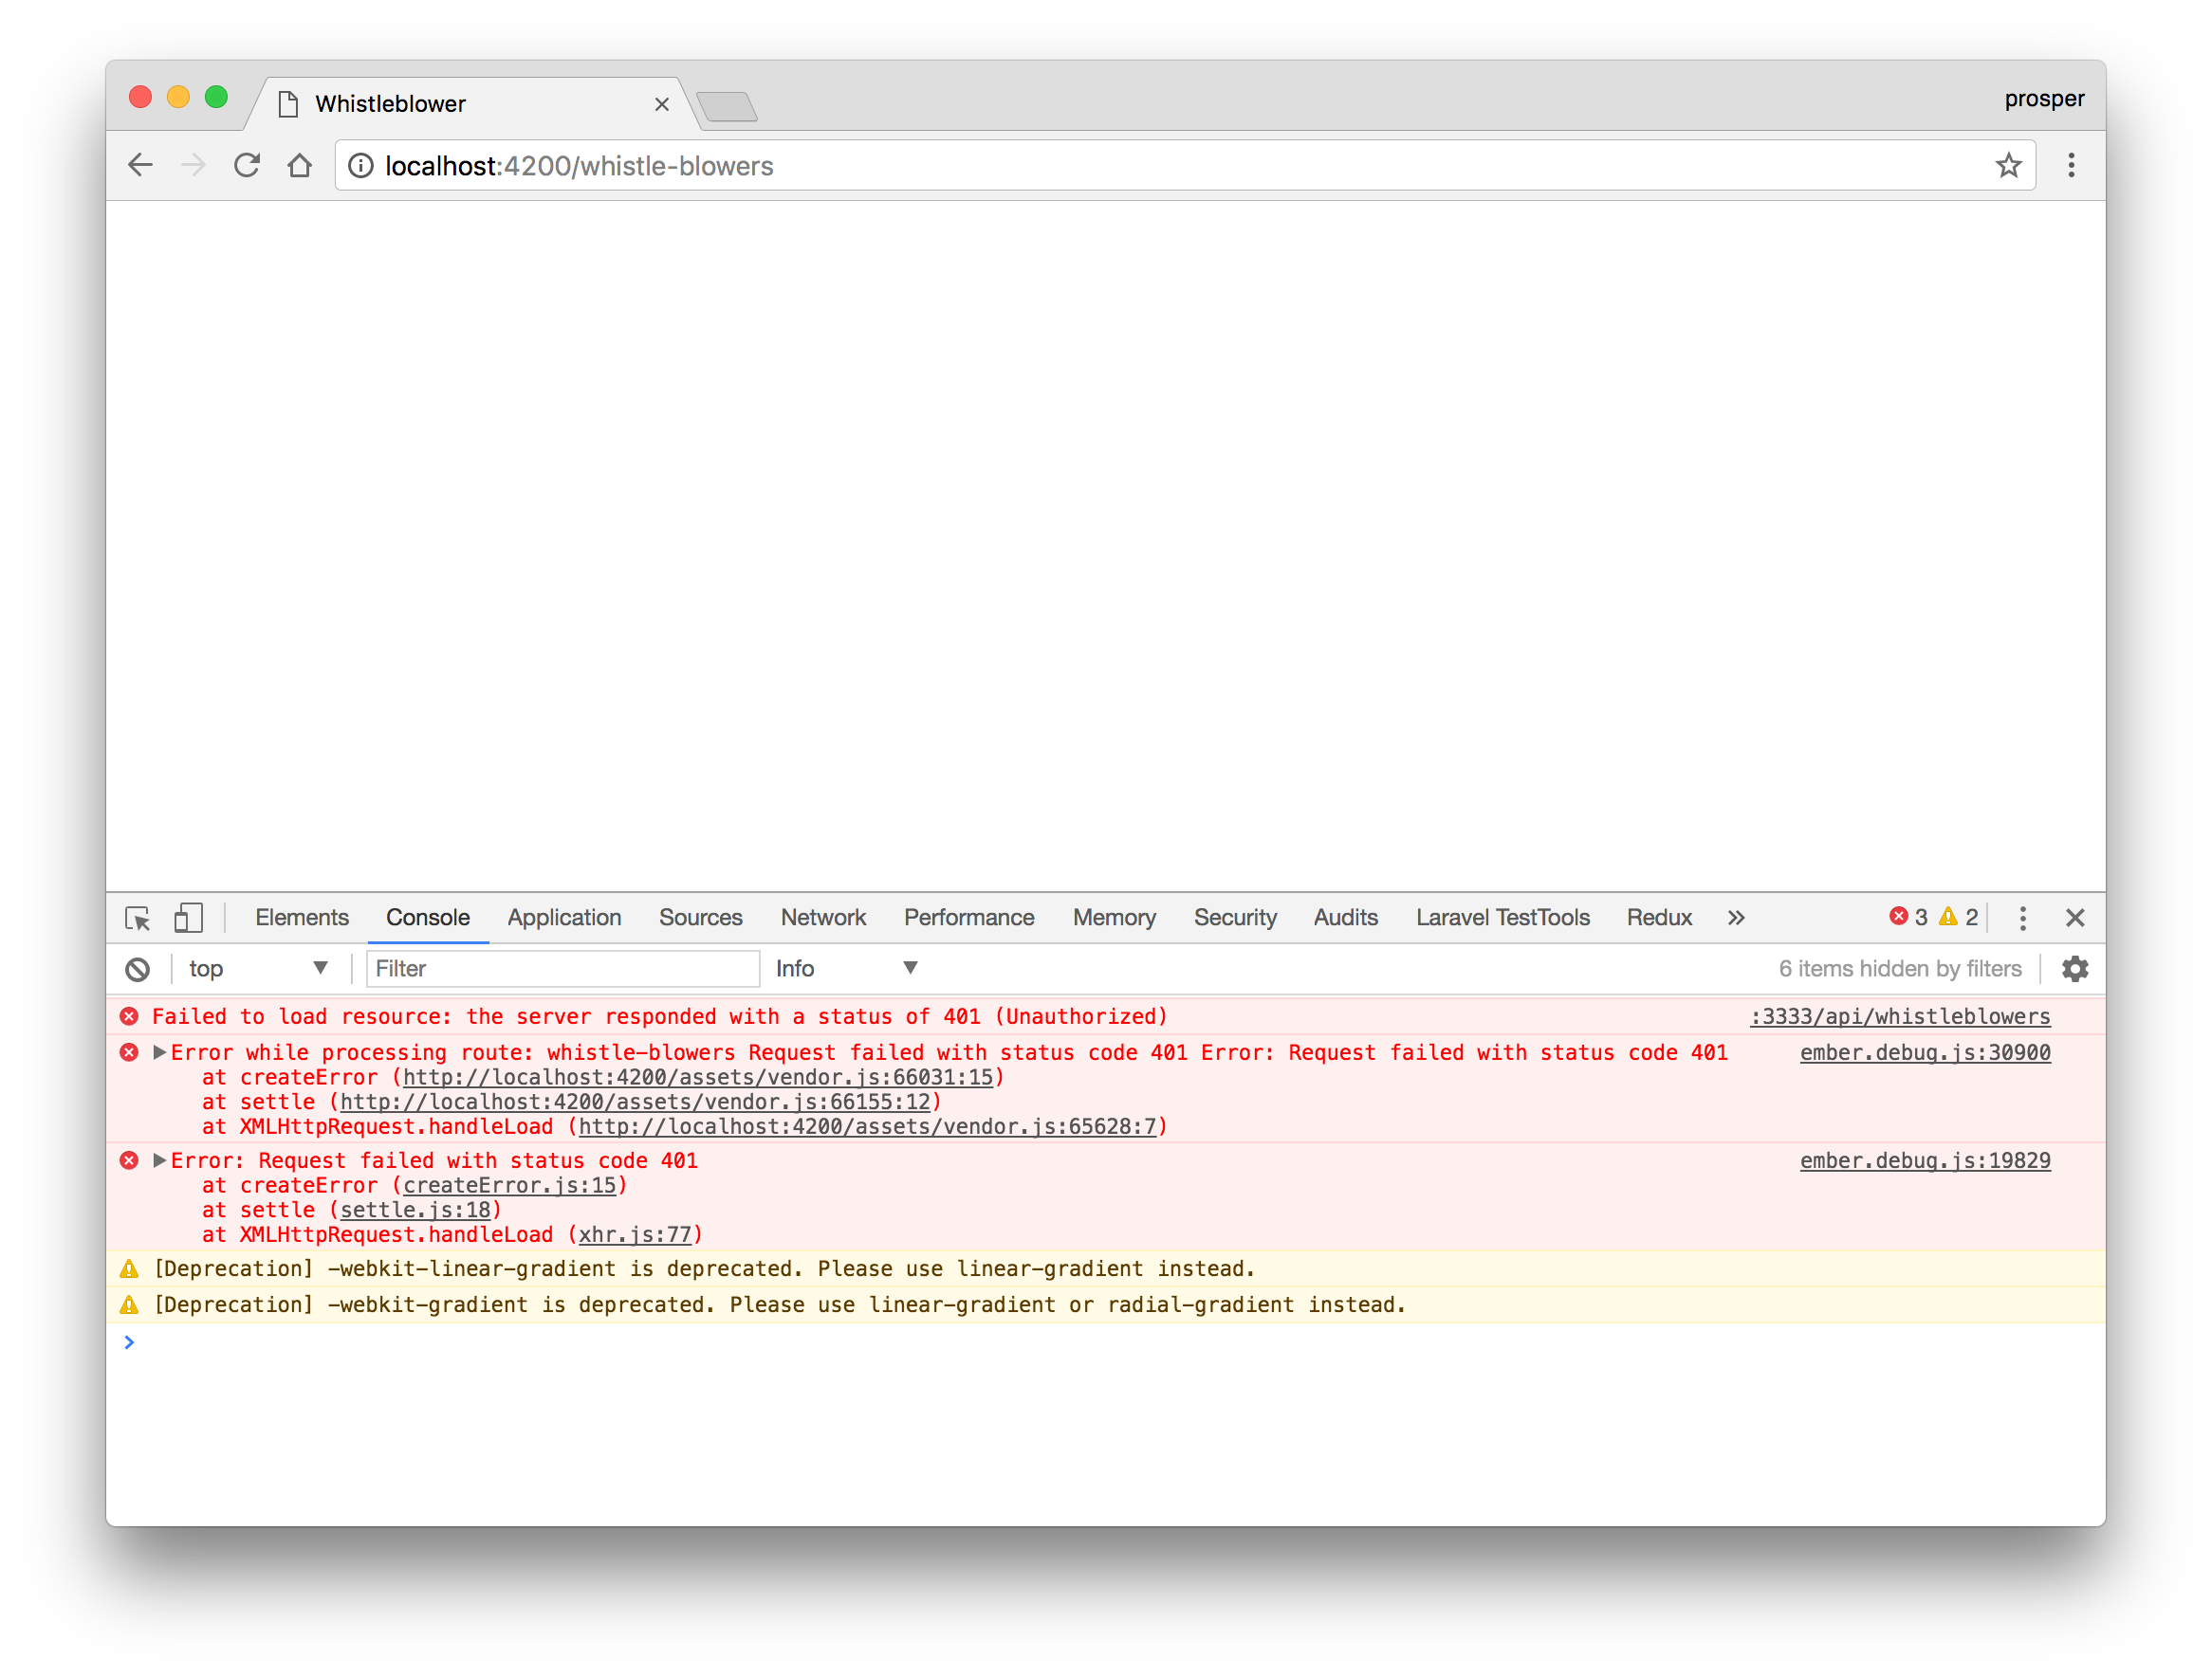Click the browser reload icon
The height and width of the screenshot is (1678, 2212).
point(247,166)
